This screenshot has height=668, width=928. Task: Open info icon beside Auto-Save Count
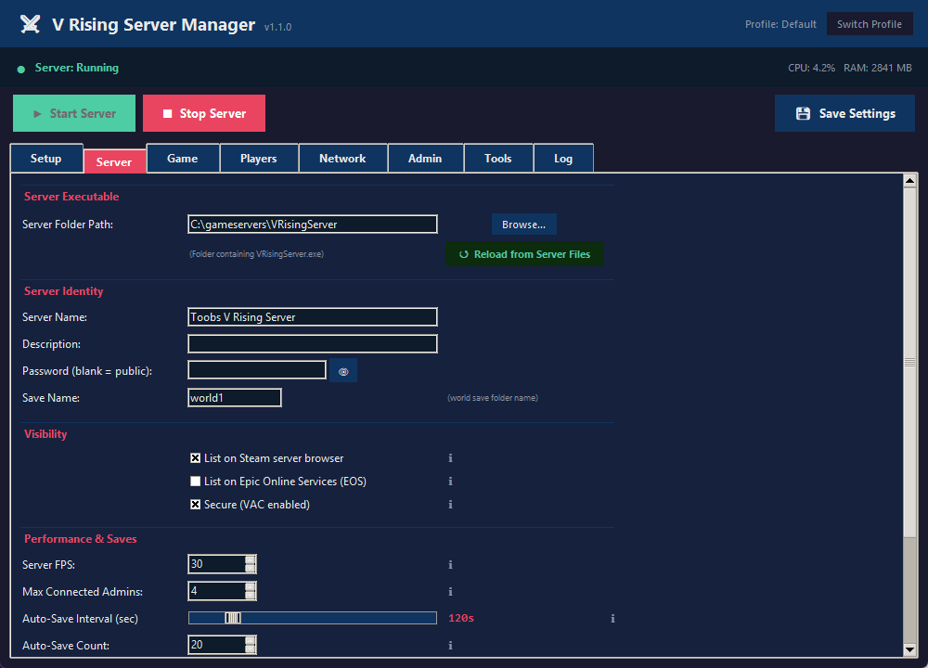(450, 646)
